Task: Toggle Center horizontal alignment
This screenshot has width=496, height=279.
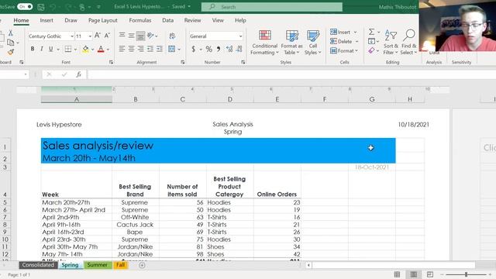Action: click(131, 49)
